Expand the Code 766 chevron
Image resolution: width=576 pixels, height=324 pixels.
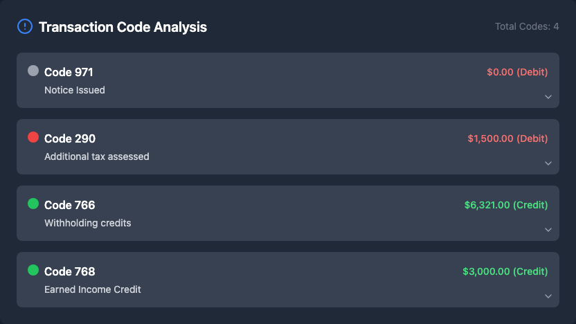[x=548, y=230]
